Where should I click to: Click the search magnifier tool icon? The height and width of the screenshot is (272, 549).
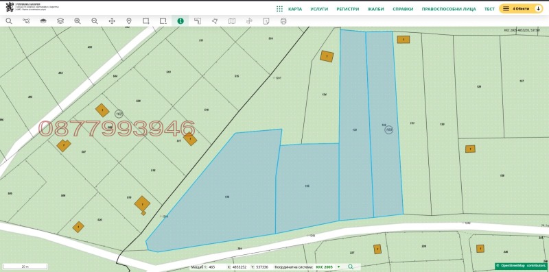click(9, 21)
